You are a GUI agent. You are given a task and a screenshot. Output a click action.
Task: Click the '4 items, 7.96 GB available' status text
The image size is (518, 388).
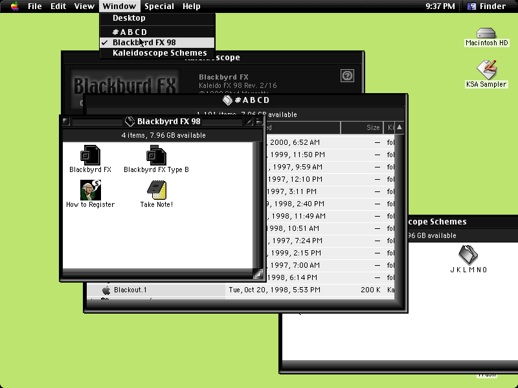pyautogui.click(x=164, y=135)
